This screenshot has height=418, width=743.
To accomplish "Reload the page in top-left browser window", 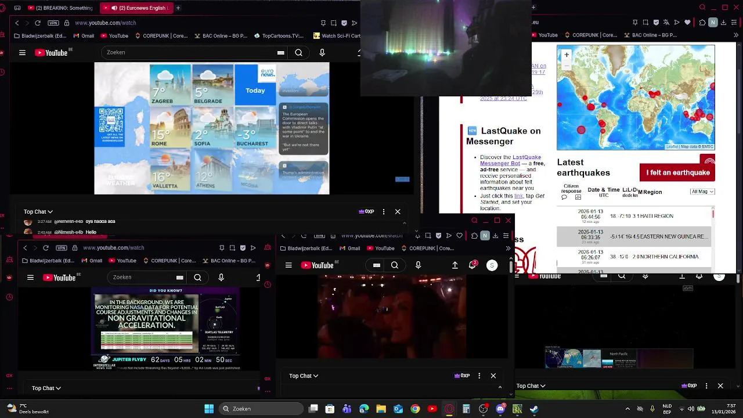I will pos(38,23).
